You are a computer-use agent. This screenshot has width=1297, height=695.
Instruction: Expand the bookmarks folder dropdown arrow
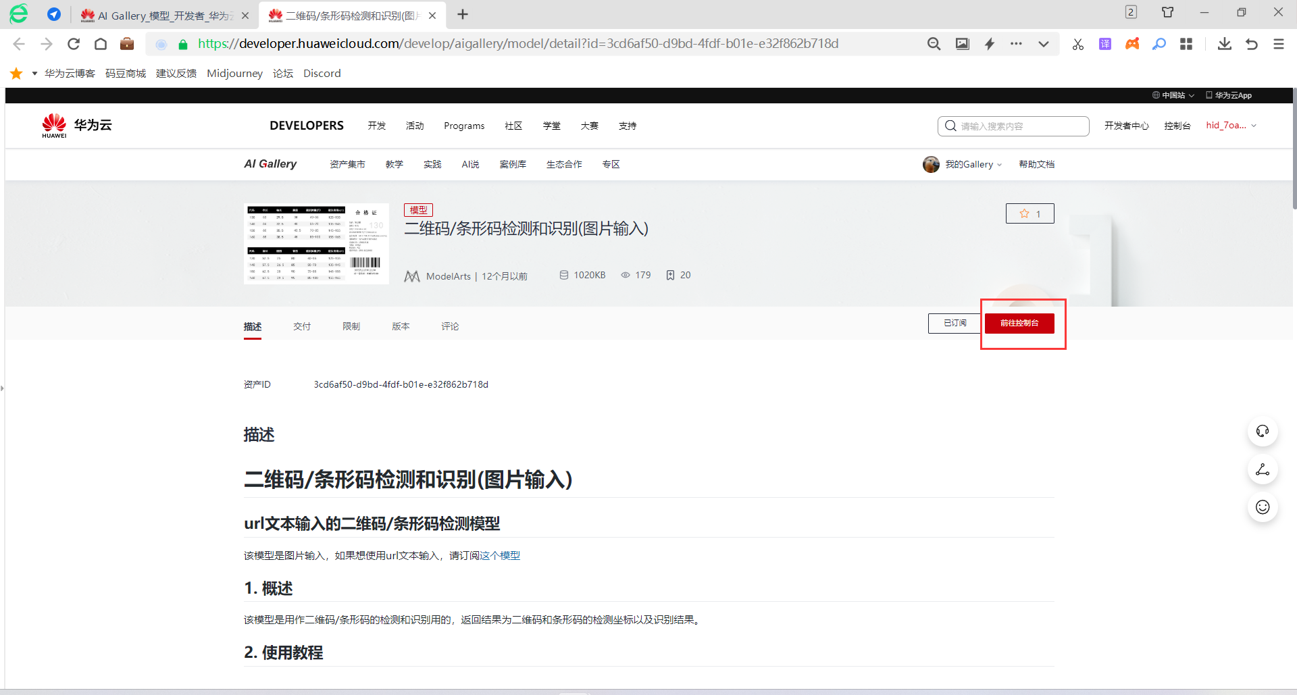coord(34,73)
